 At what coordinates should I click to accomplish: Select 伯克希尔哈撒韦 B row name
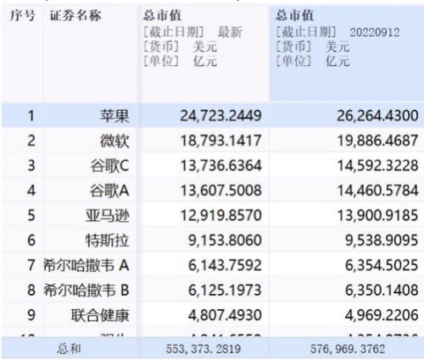pos(86,290)
